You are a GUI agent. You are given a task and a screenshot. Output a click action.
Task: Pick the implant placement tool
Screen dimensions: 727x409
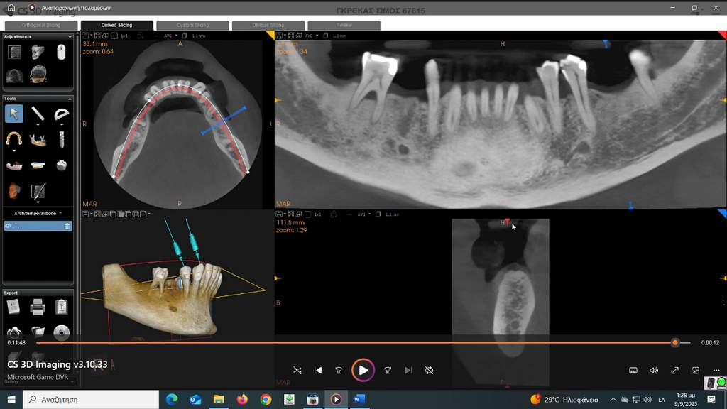(62, 138)
